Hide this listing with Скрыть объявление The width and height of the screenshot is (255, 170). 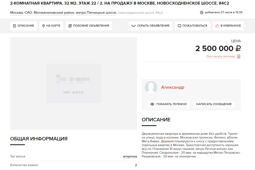pyautogui.click(x=150, y=26)
